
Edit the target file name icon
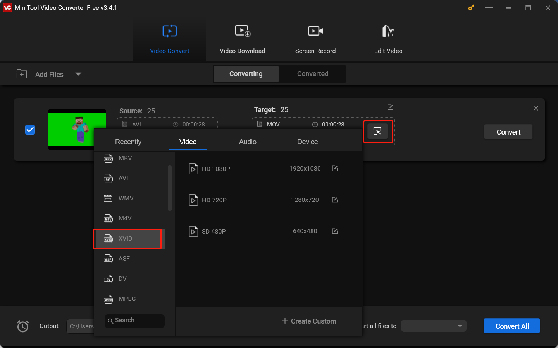click(x=390, y=107)
